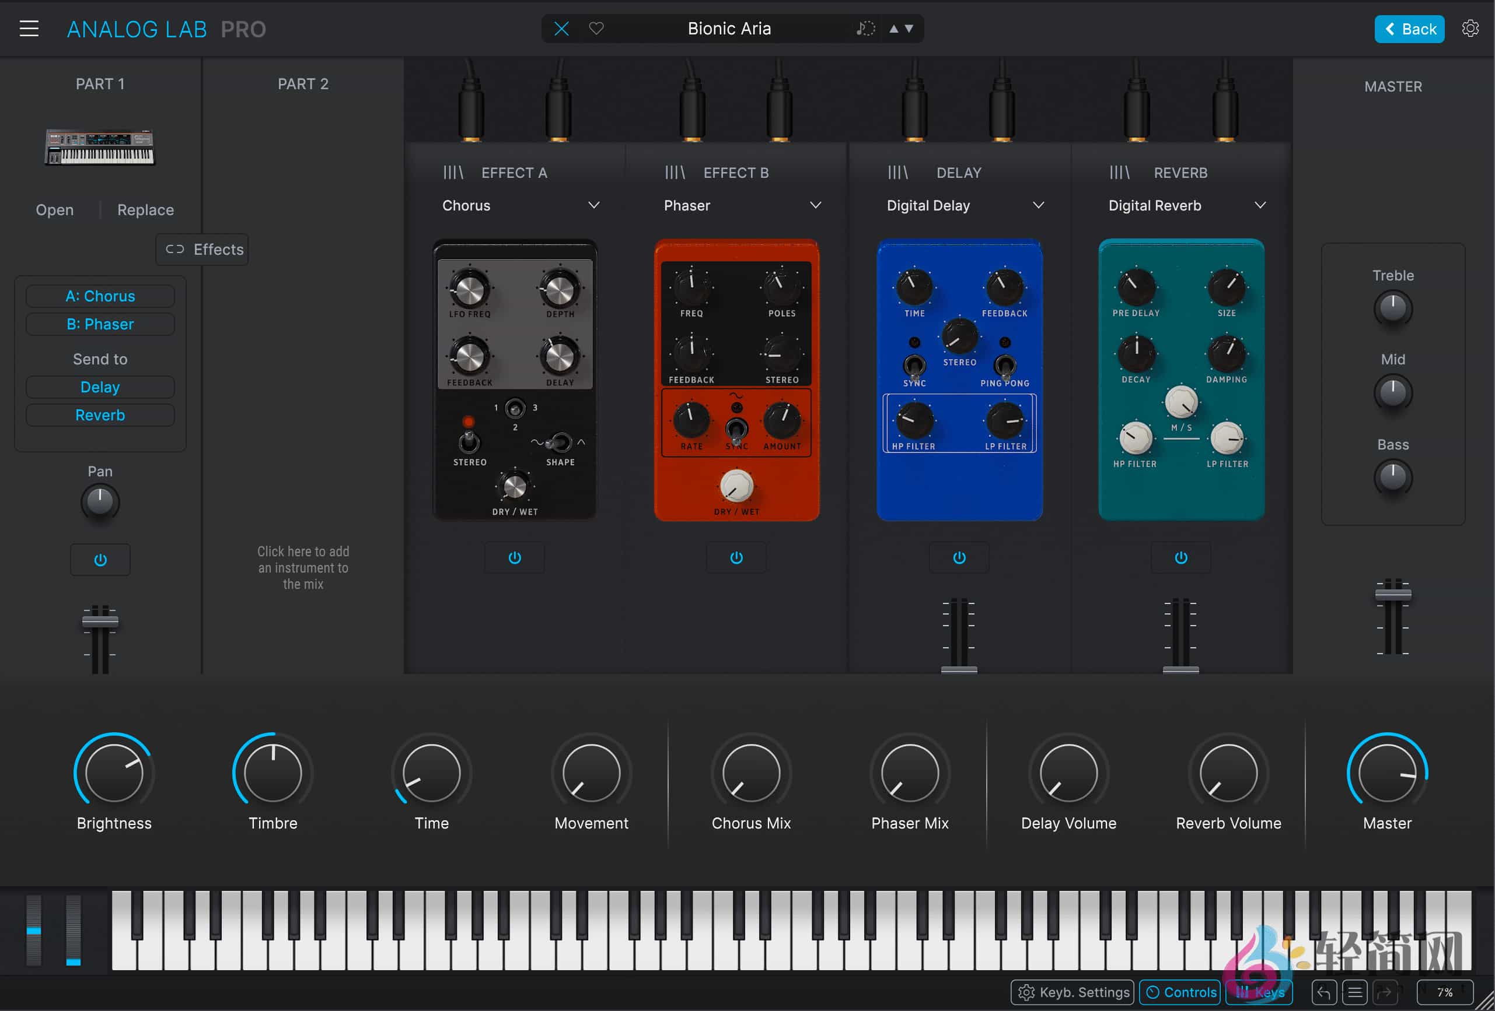The width and height of the screenshot is (1495, 1011).
Task: Click the tempo note icon next to the preset name
Action: pos(865,29)
